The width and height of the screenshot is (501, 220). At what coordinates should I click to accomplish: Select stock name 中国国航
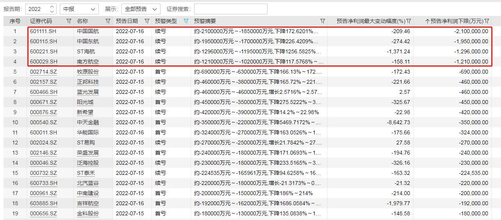point(88,31)
